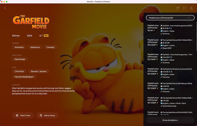Image resolution: width=197 pixels, height=126 pixels.
Task: Click Show all addons button
Action: coord(170,120)
